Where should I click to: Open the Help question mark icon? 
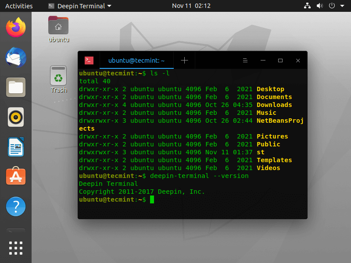(16, 206)
